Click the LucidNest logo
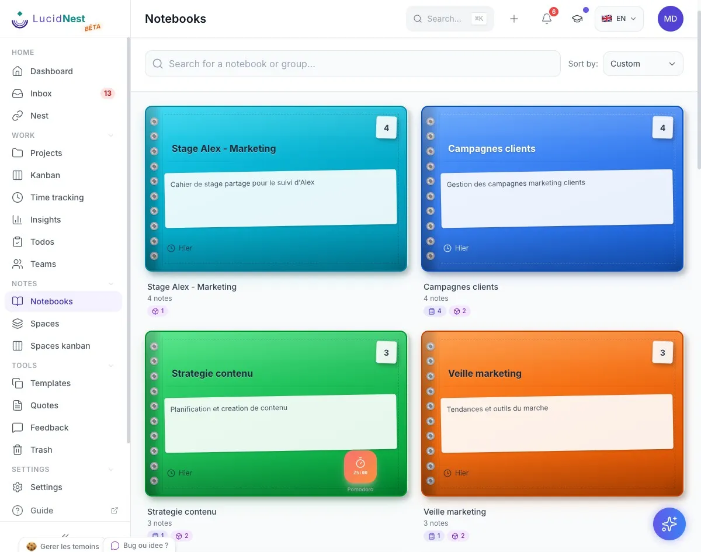Viewport: 701px width, 552px height. tap(57, 20)
